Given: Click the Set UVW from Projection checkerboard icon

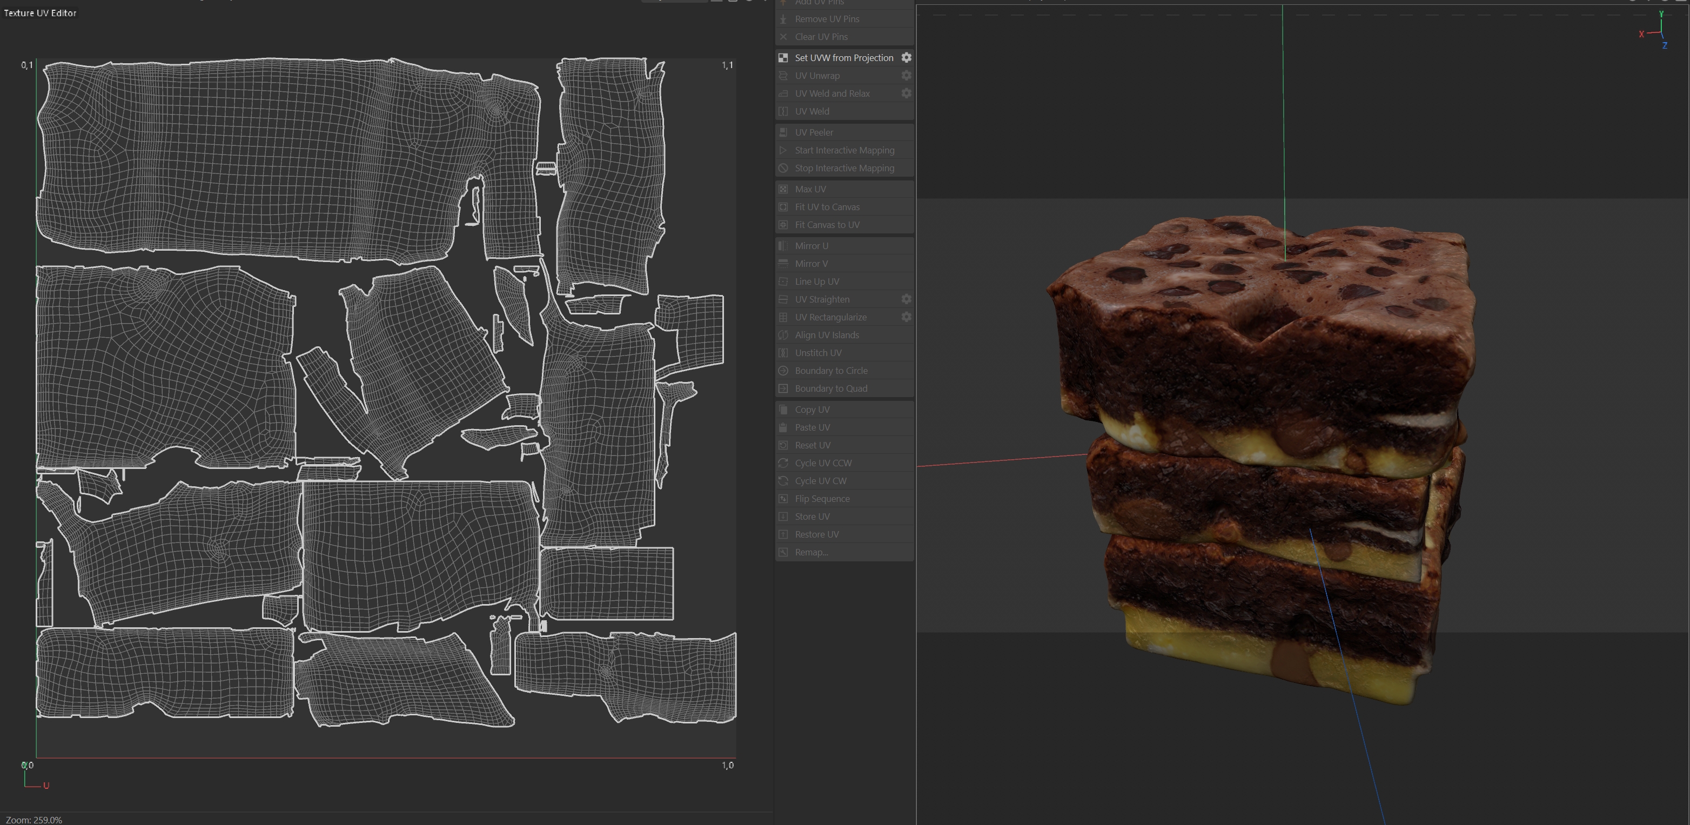Looking at the screenshot, I should (x=783, y=58).
